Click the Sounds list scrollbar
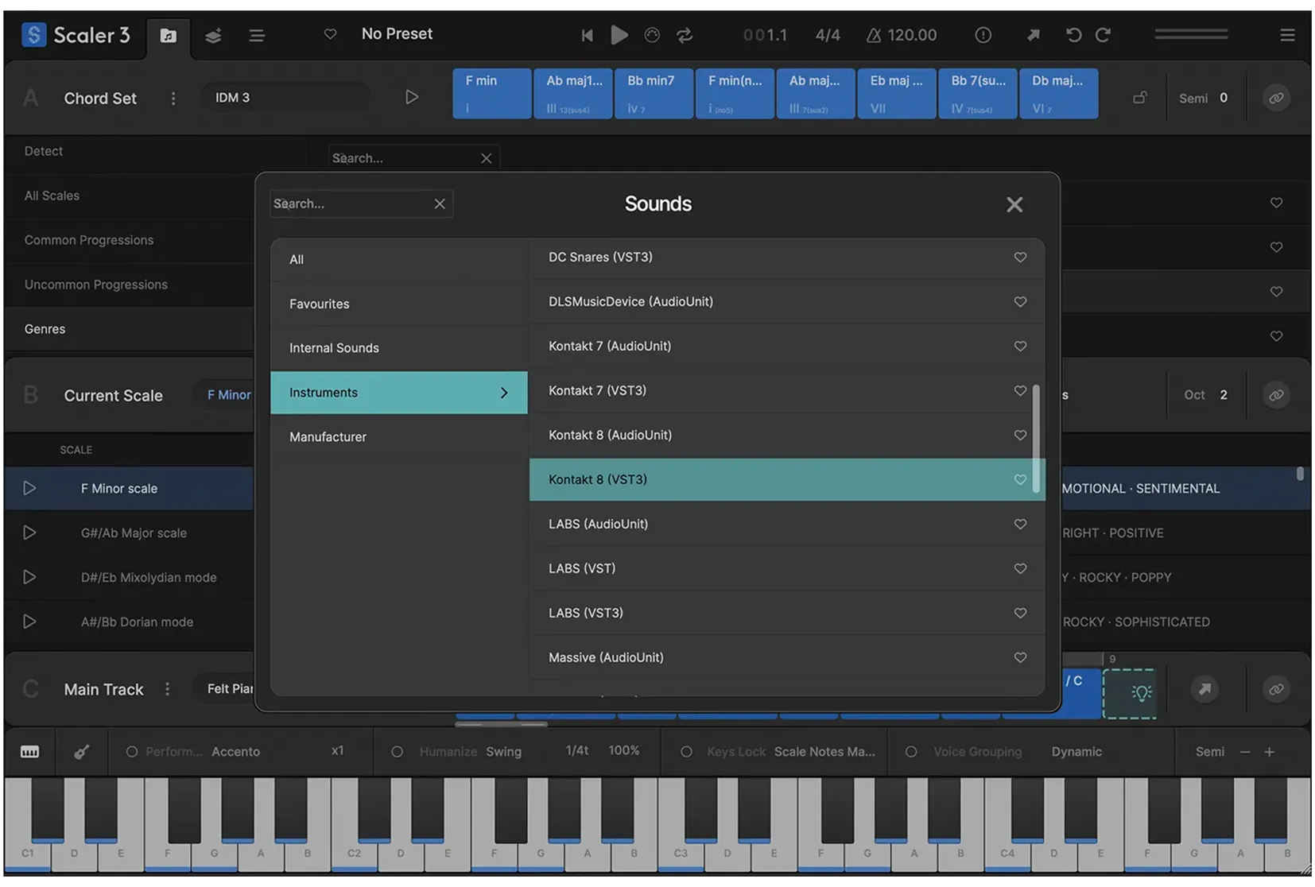 tap(1036, 439)
